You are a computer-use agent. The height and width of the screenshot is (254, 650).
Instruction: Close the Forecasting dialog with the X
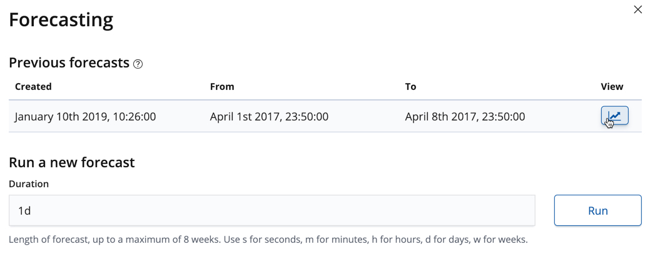[x=637, y=9]
